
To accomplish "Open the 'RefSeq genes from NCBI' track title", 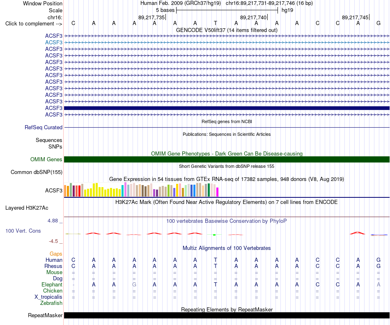I will click(x=227, y=121).
